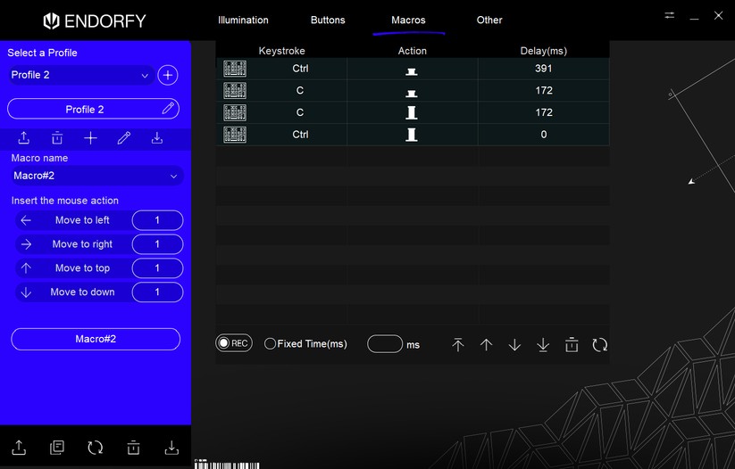Click the copy profile icon in the bottom bar
Image resolution: width=735 pixels, height=469 pixels.
57,448
